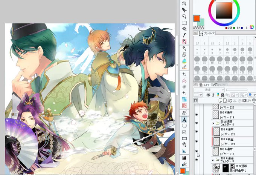The image size is (256, 175).
Task: Click the Create layer mask icon
Action: (244, 100)
